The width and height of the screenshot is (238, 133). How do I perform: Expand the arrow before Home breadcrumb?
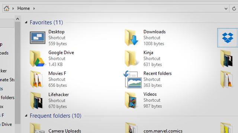point(13,8)
